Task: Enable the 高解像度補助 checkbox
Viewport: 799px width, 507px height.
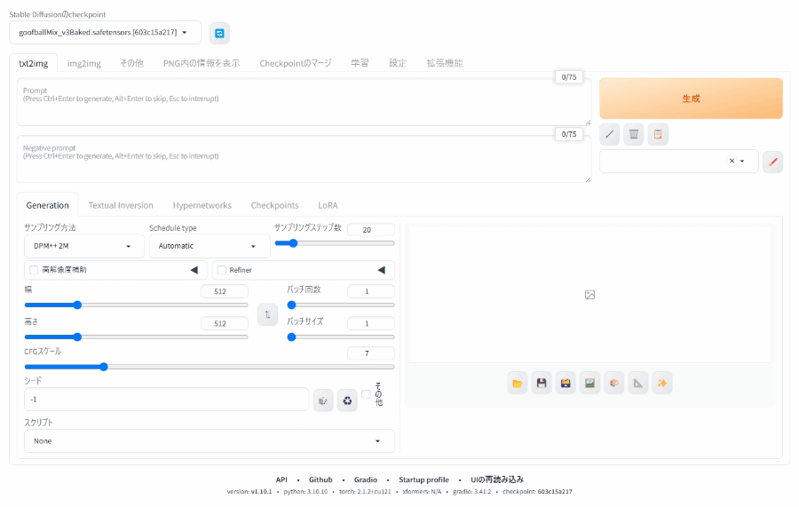Action: point(34,270)
